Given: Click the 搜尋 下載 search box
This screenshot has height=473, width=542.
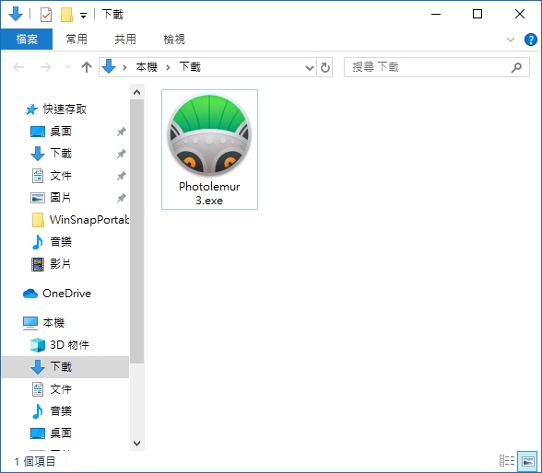Looking at the screenshot, I should coord(437,67).
